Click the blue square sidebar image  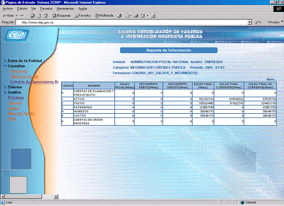click(21, 159)
